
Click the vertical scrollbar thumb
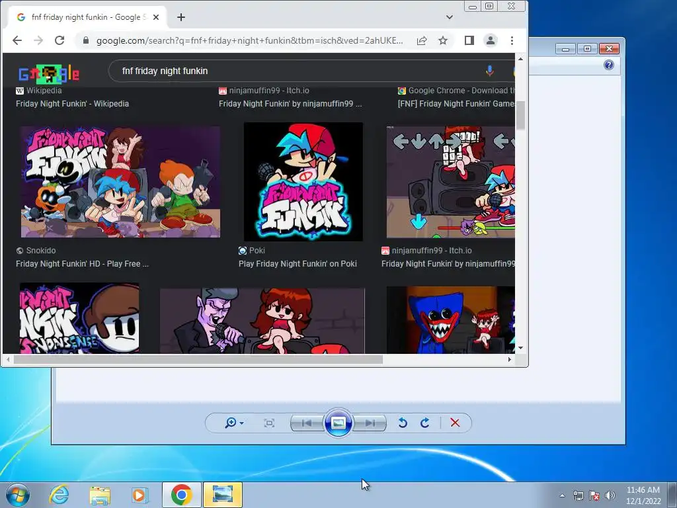coord(521,115)
